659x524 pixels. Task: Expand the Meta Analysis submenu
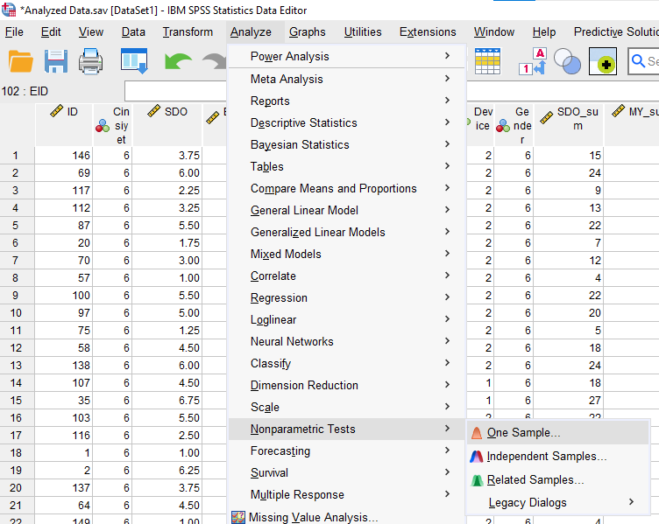pyautogui.click(x=347, y=79)
